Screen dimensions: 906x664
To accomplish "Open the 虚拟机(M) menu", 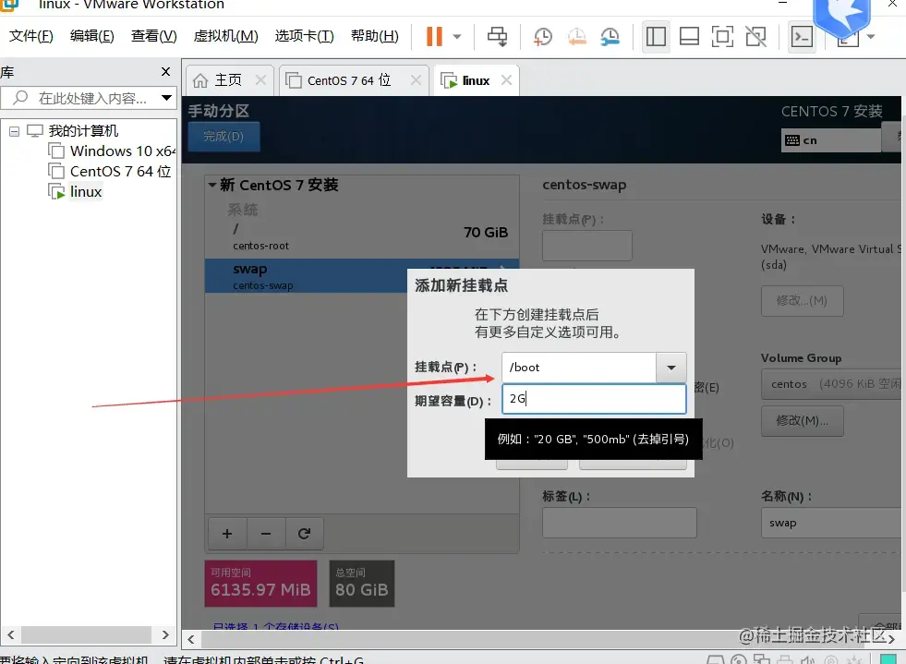I will (x=225, y=36).
